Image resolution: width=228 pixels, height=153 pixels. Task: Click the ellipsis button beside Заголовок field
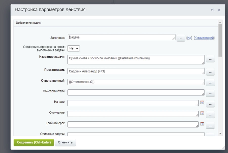coord(181,37)
